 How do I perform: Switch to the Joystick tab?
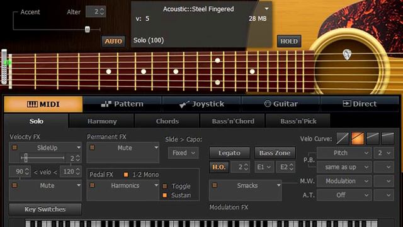[x=201, y=104]
